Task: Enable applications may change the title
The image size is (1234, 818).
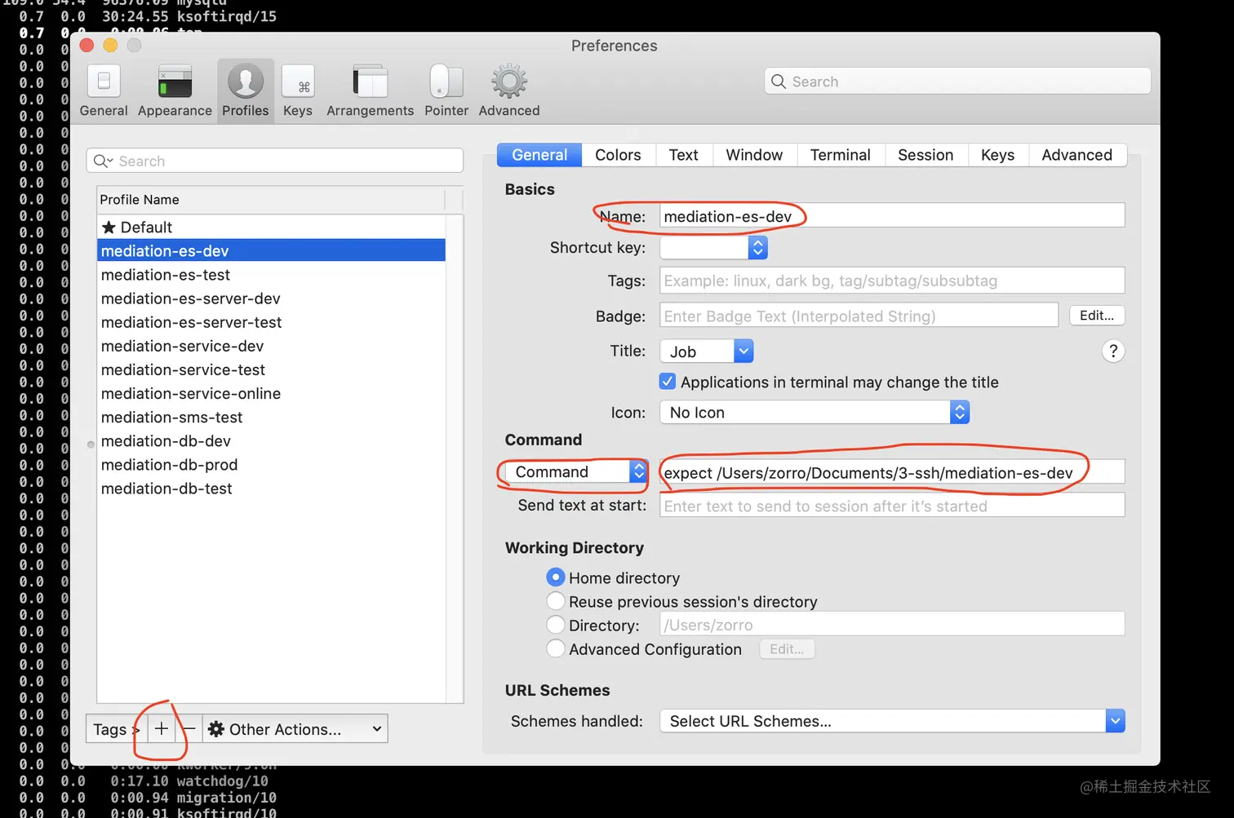Action: (668, 382)
